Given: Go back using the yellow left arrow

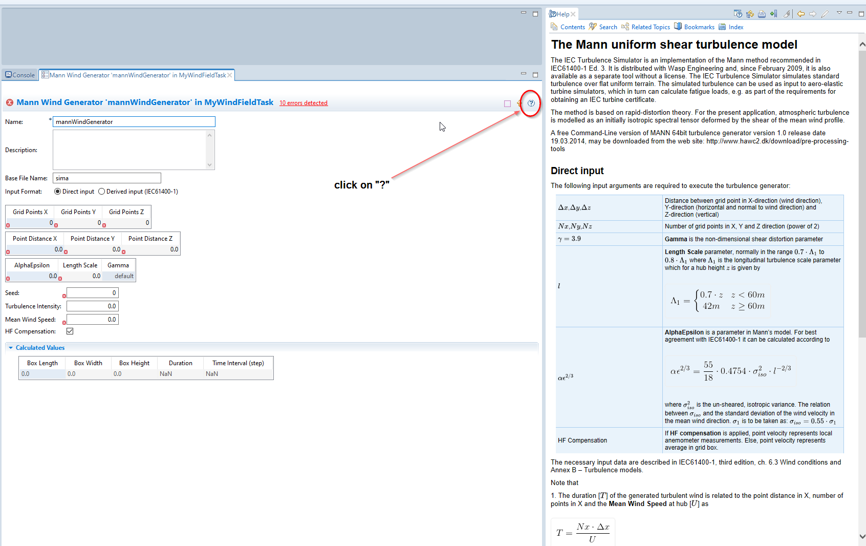Looking at the screenshot, I should pyautogui.click(x=800, y=14).
